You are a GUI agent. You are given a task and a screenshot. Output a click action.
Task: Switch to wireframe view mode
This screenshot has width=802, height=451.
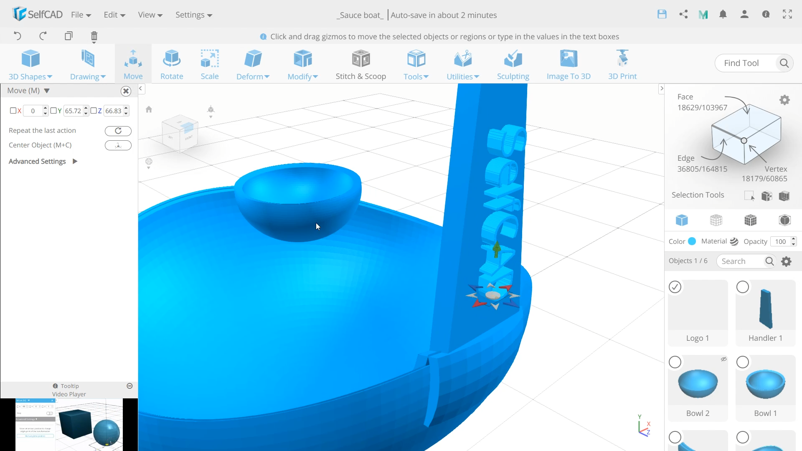(x=716, y=220)
